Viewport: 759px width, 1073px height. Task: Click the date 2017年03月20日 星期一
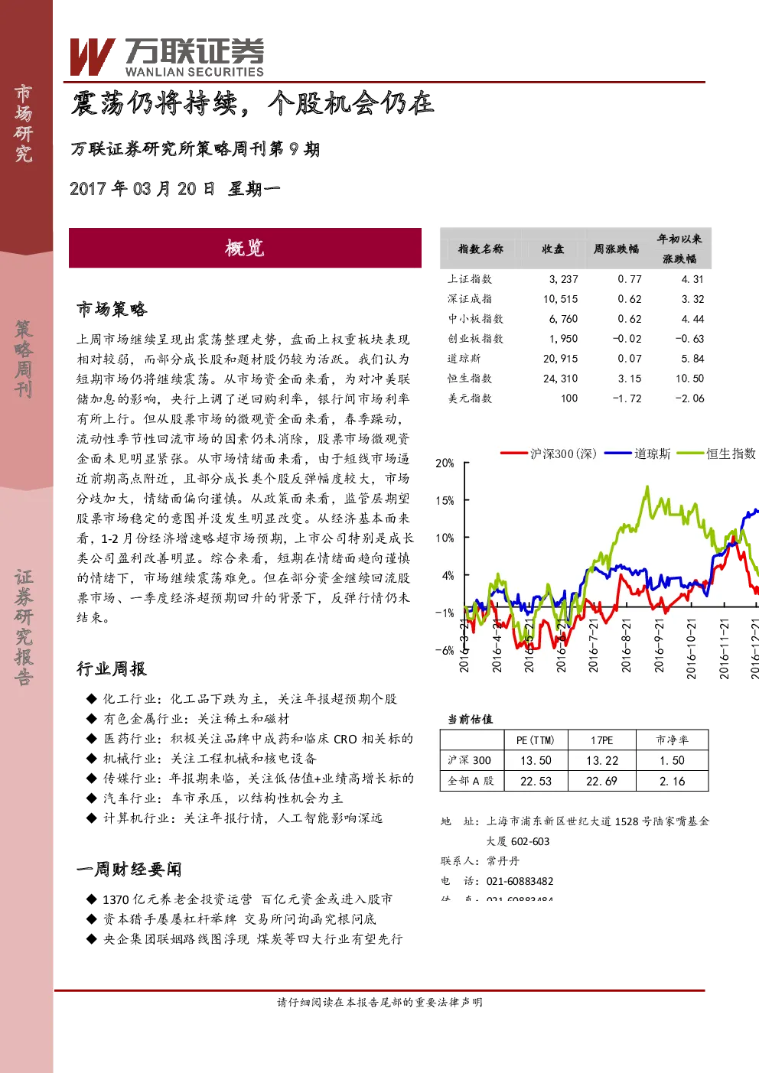tap(175, 189)
